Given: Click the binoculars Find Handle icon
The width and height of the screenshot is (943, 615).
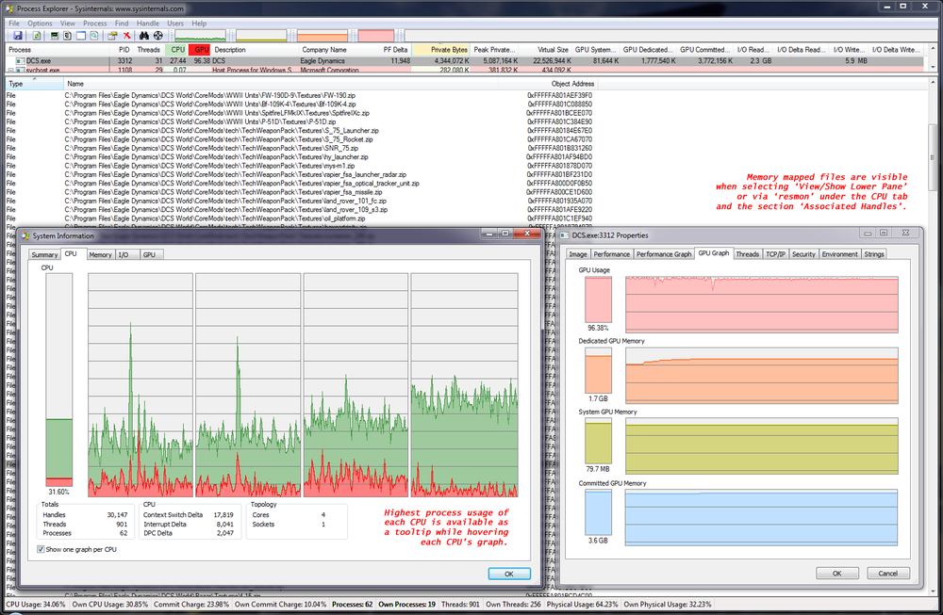Looking at the screenshot, I should [144, 35].
